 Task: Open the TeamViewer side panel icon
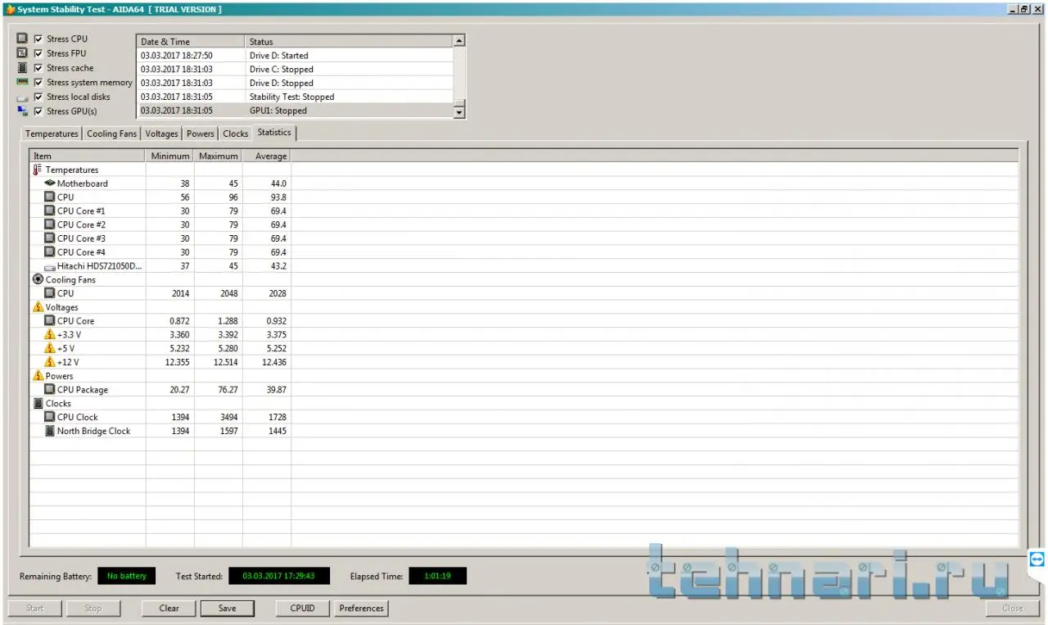pyautogui.click(x=1038, y=559)
